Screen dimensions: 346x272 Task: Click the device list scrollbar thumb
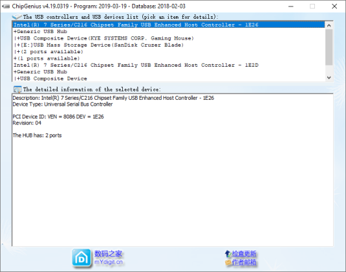pos(329,47)
